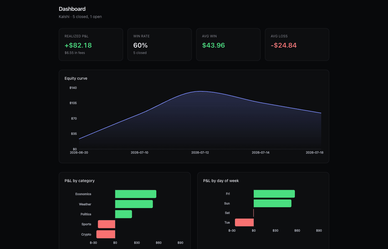
Task: Click the Win Rate 60% value
Action: tap(141, 45)
